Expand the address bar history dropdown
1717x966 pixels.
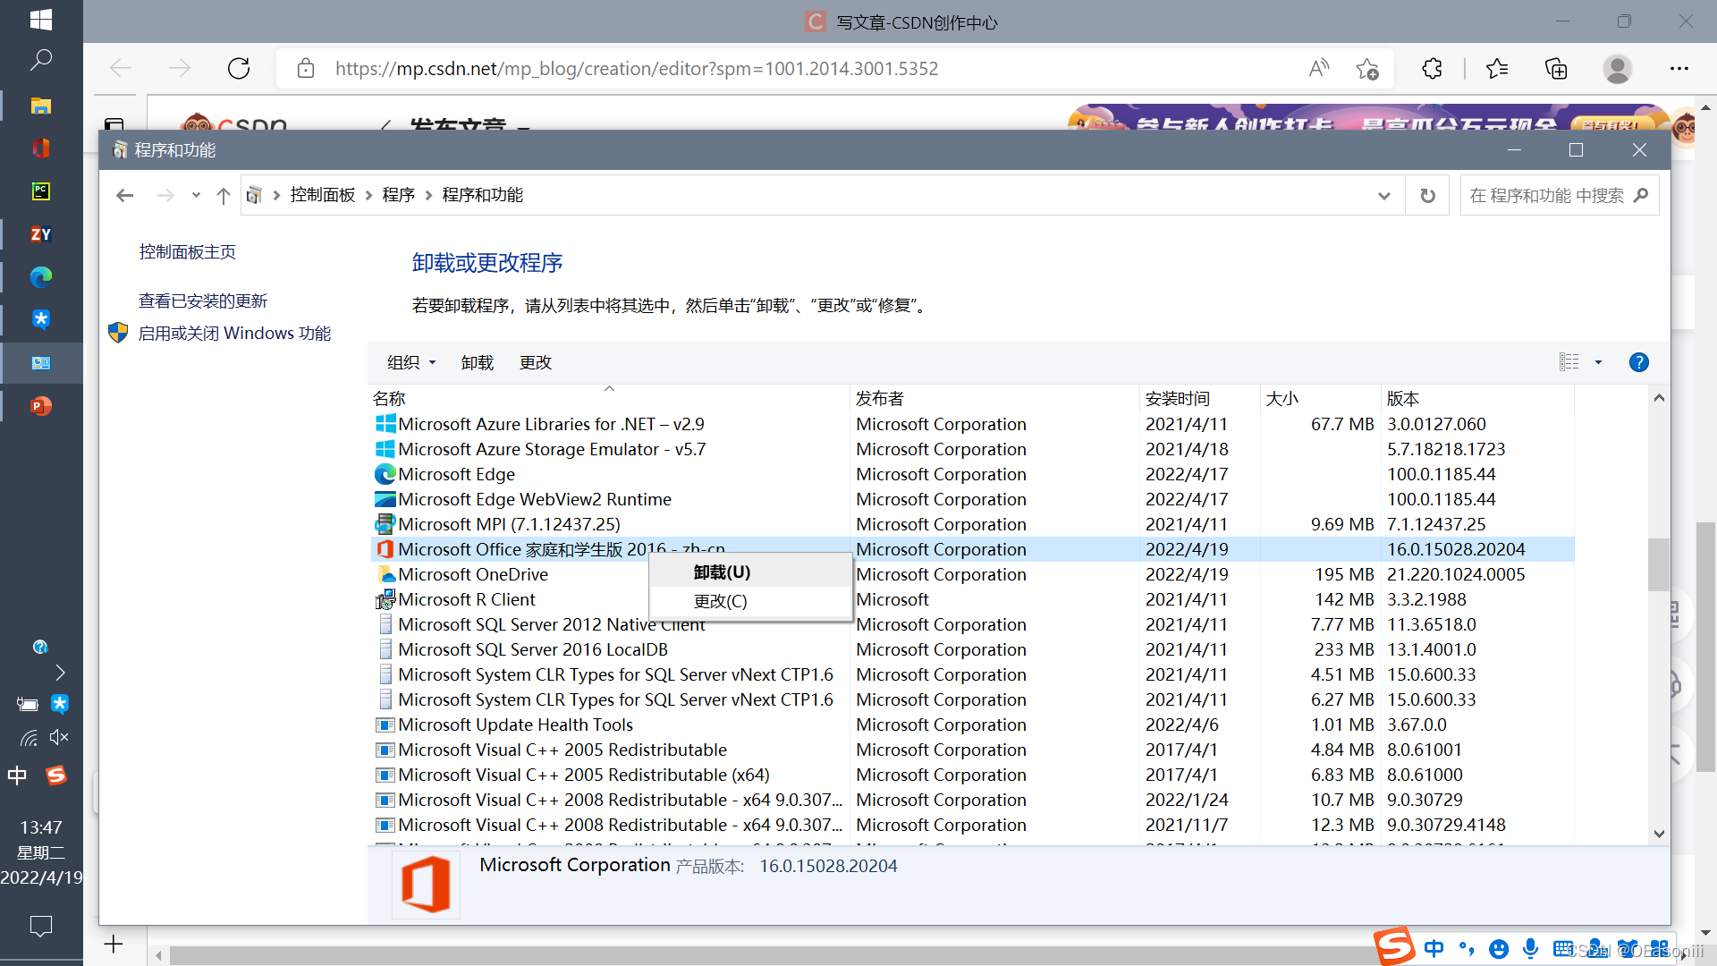tap(1383, 196)
